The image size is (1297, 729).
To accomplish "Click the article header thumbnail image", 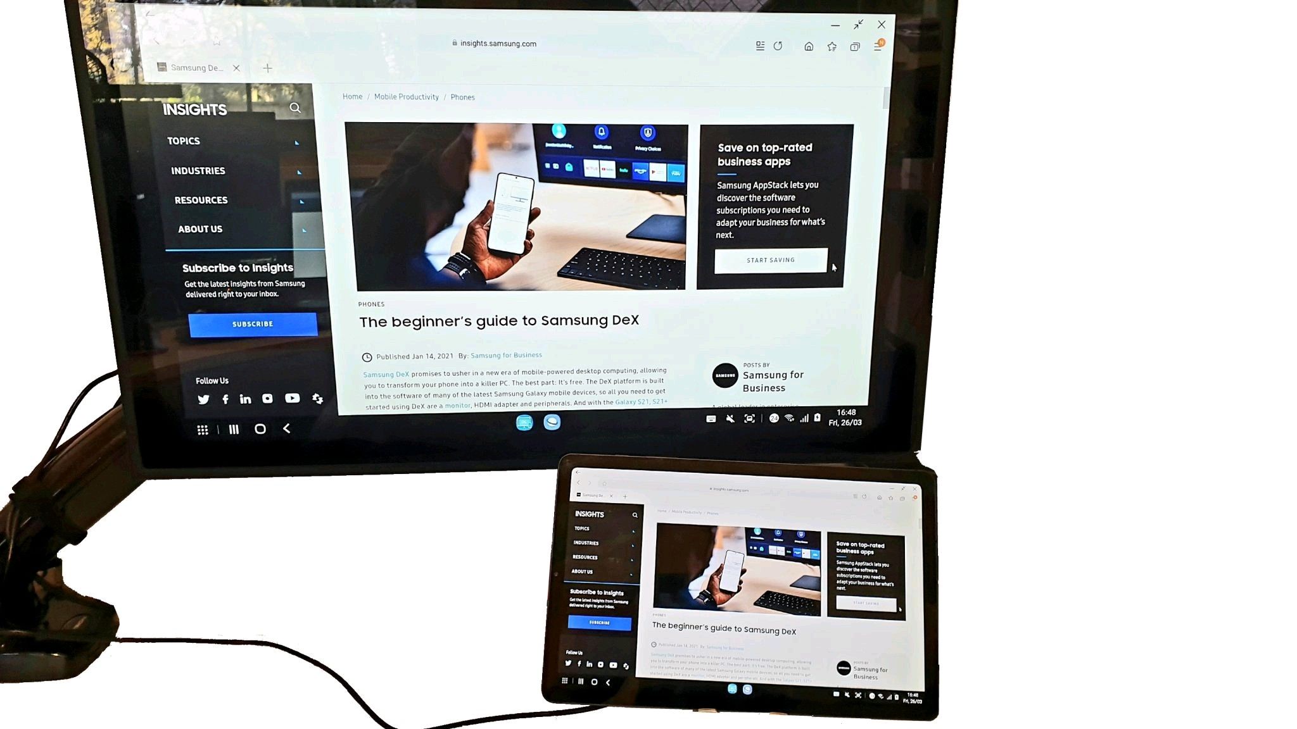I will [519, 206].
